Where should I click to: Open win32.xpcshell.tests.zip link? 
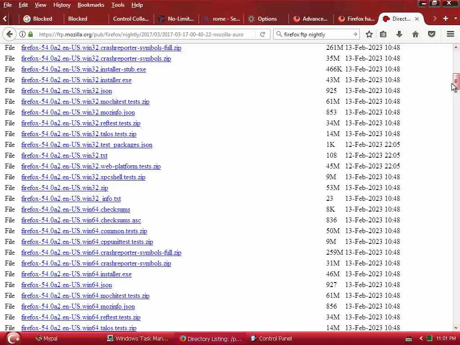(x=83, y=177)
